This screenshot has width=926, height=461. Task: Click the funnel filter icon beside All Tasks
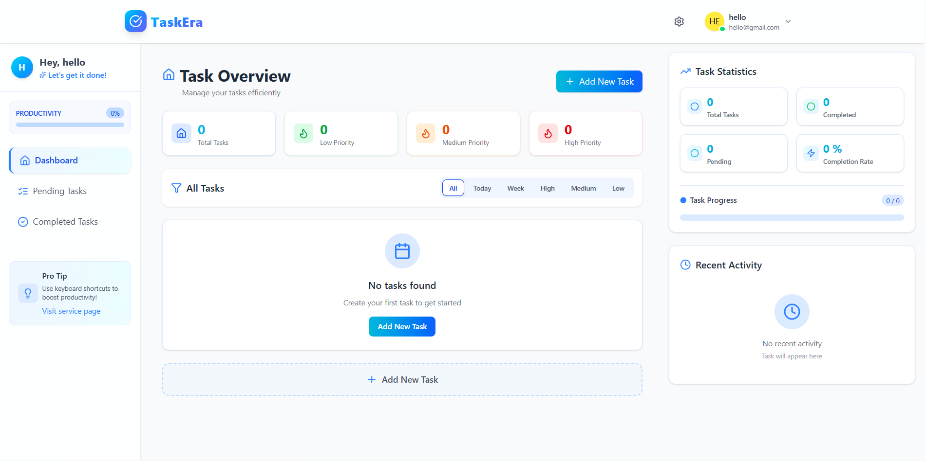(176, 188)
